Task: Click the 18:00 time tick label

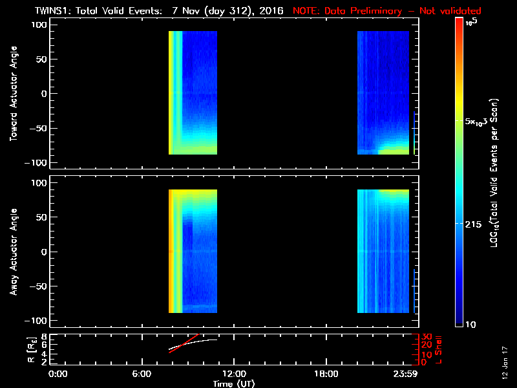Action: pos(326,374)
